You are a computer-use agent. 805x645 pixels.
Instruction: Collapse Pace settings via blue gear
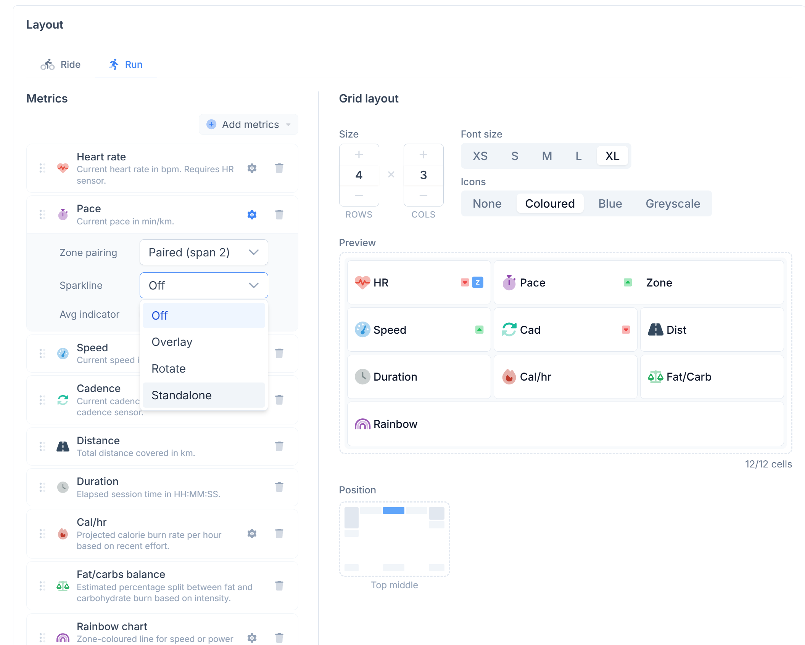pyautogui.click(x=252, y=214)
